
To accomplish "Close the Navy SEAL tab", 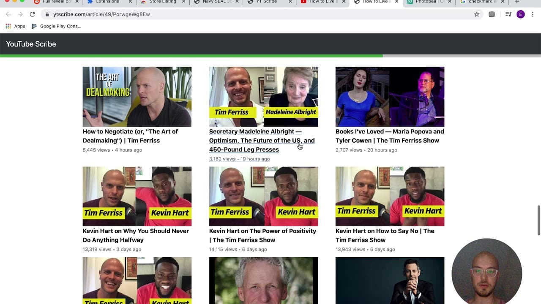I will pos(237,2).
